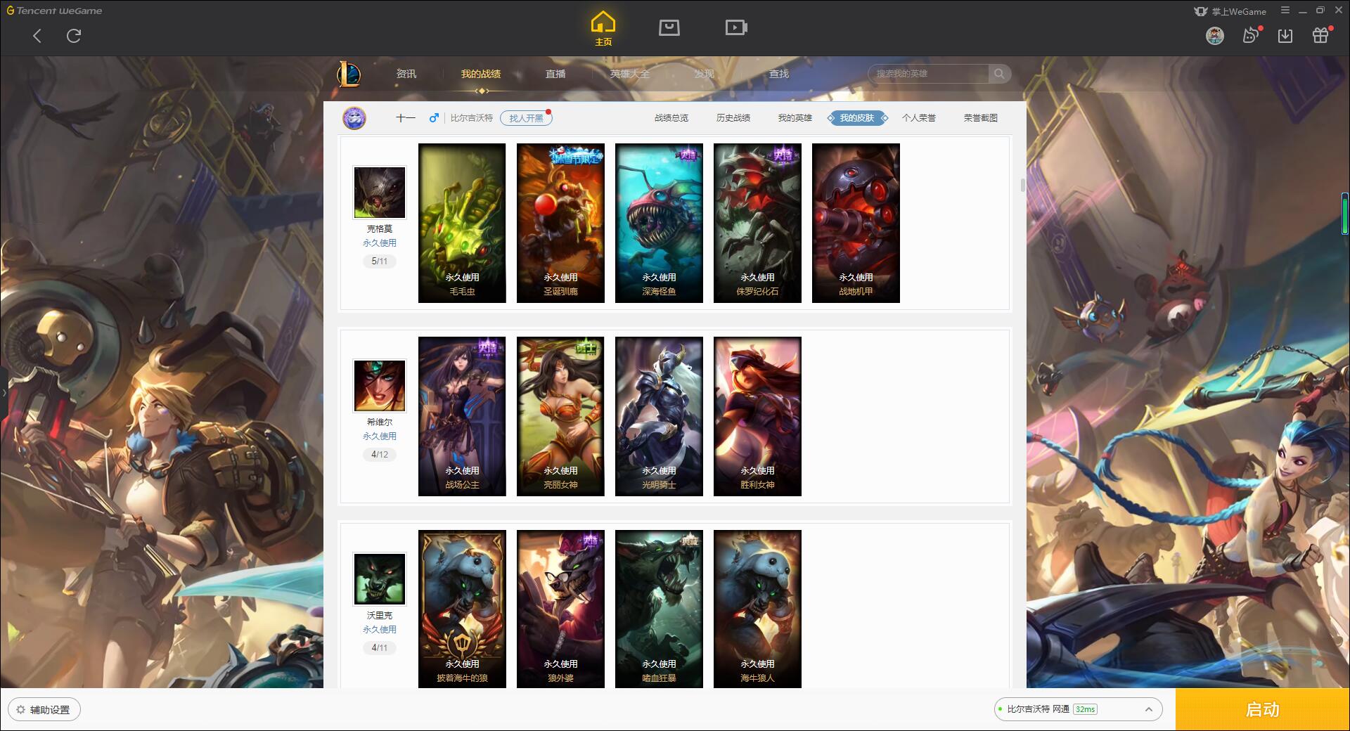Click the 找人开黑 button
Image resolution: width=1350 pixels, height=731 pixels.
click(x=526, y=118)
